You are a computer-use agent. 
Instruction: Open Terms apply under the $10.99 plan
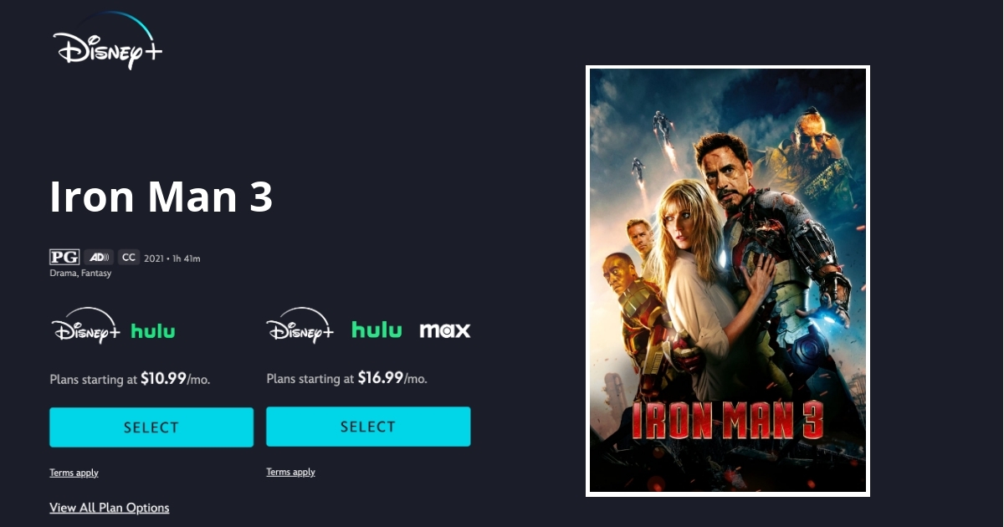click(74, 473)
